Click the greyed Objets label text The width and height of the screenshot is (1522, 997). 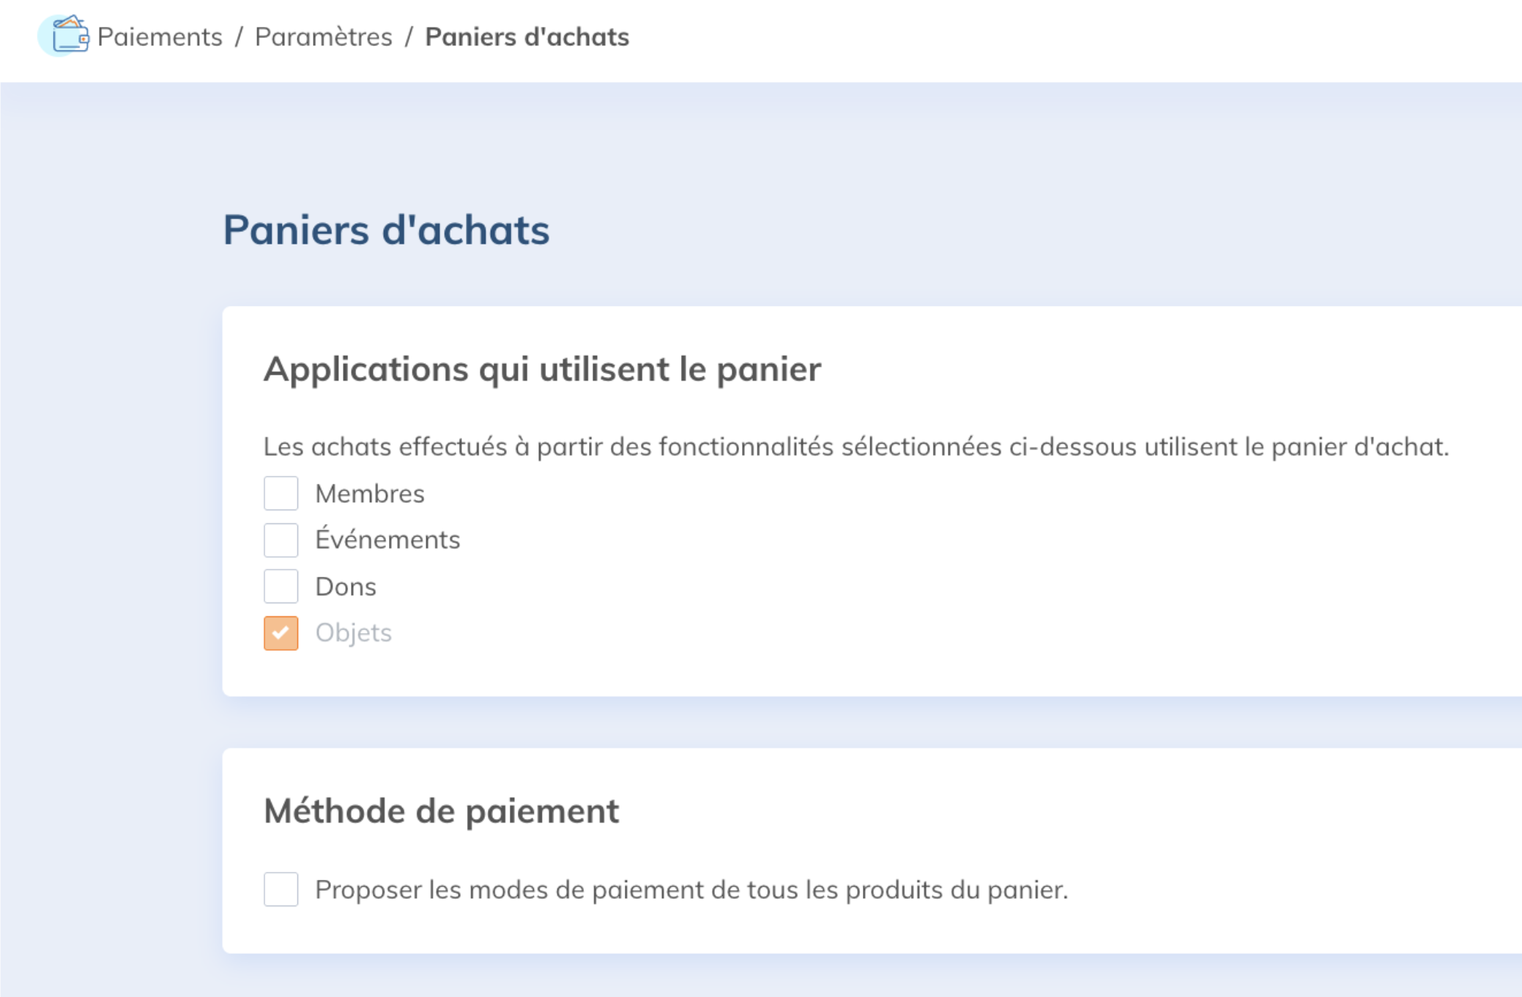coord(354,633)
